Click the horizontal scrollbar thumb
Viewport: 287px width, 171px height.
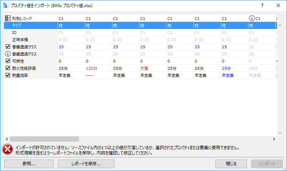tap(44, 139)
